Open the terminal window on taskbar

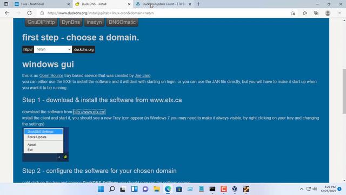pos(212,189)
